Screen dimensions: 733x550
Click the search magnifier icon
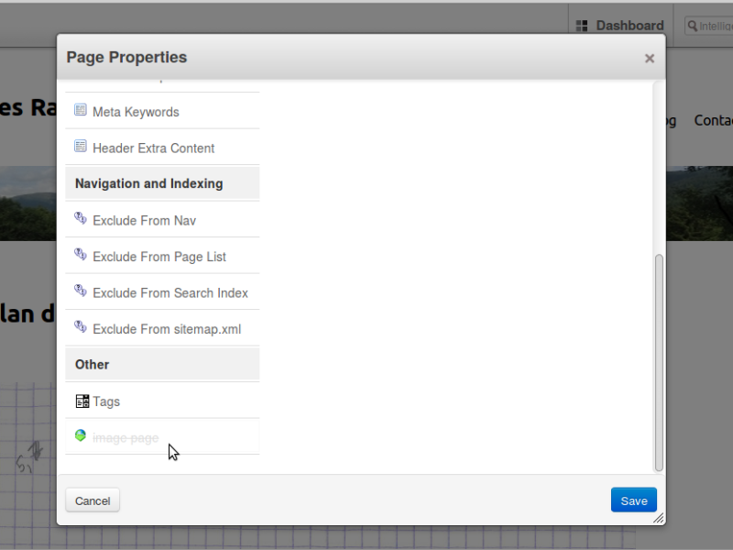[x=693, y=27]
